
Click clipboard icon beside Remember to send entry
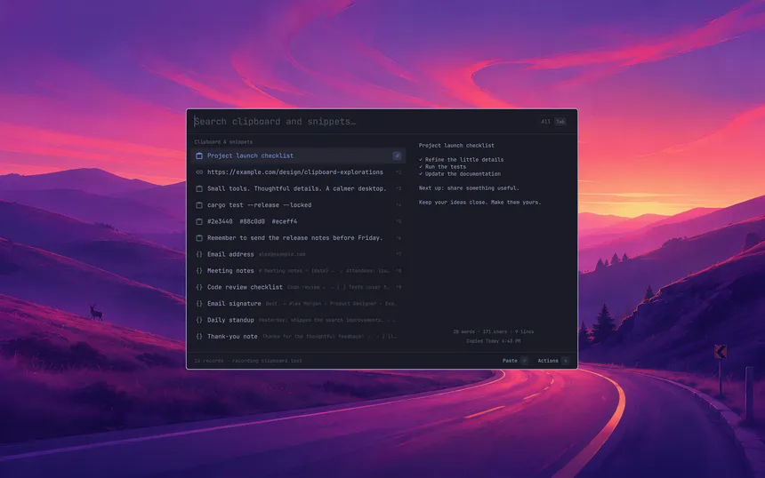(x=199, y=238)
